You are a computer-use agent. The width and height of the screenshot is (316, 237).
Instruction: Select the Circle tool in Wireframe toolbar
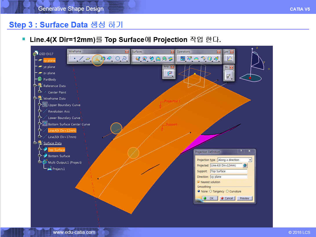pos(118,59)
